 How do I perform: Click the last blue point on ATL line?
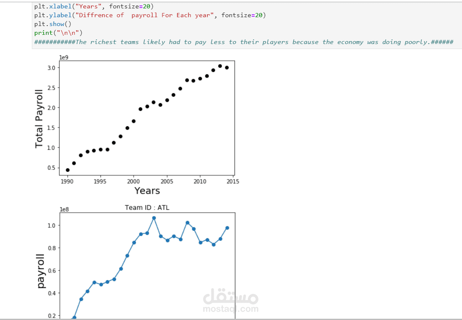(227, 228)
